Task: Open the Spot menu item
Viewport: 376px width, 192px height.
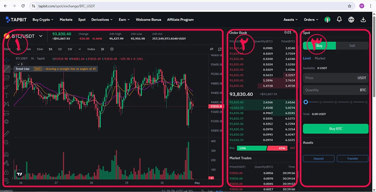Action: point(82,19)
